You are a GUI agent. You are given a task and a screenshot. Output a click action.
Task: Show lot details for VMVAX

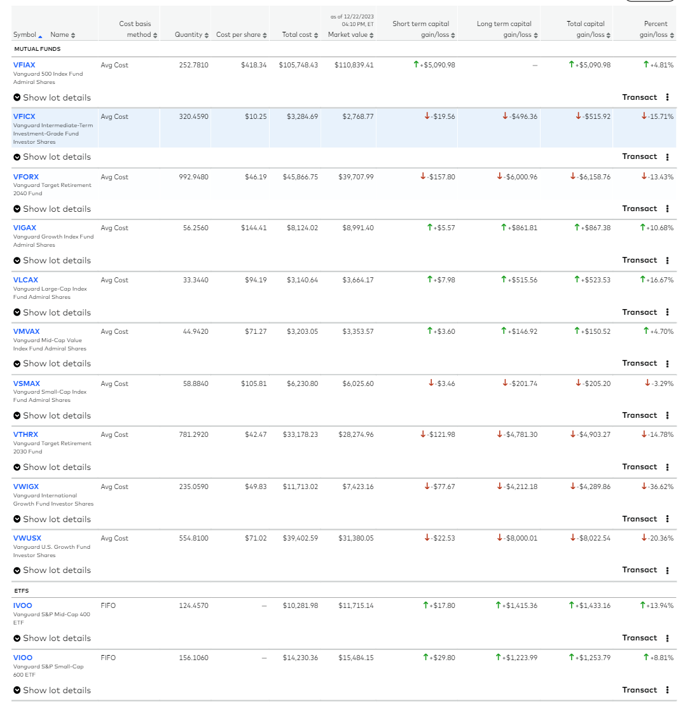[52, 364]
